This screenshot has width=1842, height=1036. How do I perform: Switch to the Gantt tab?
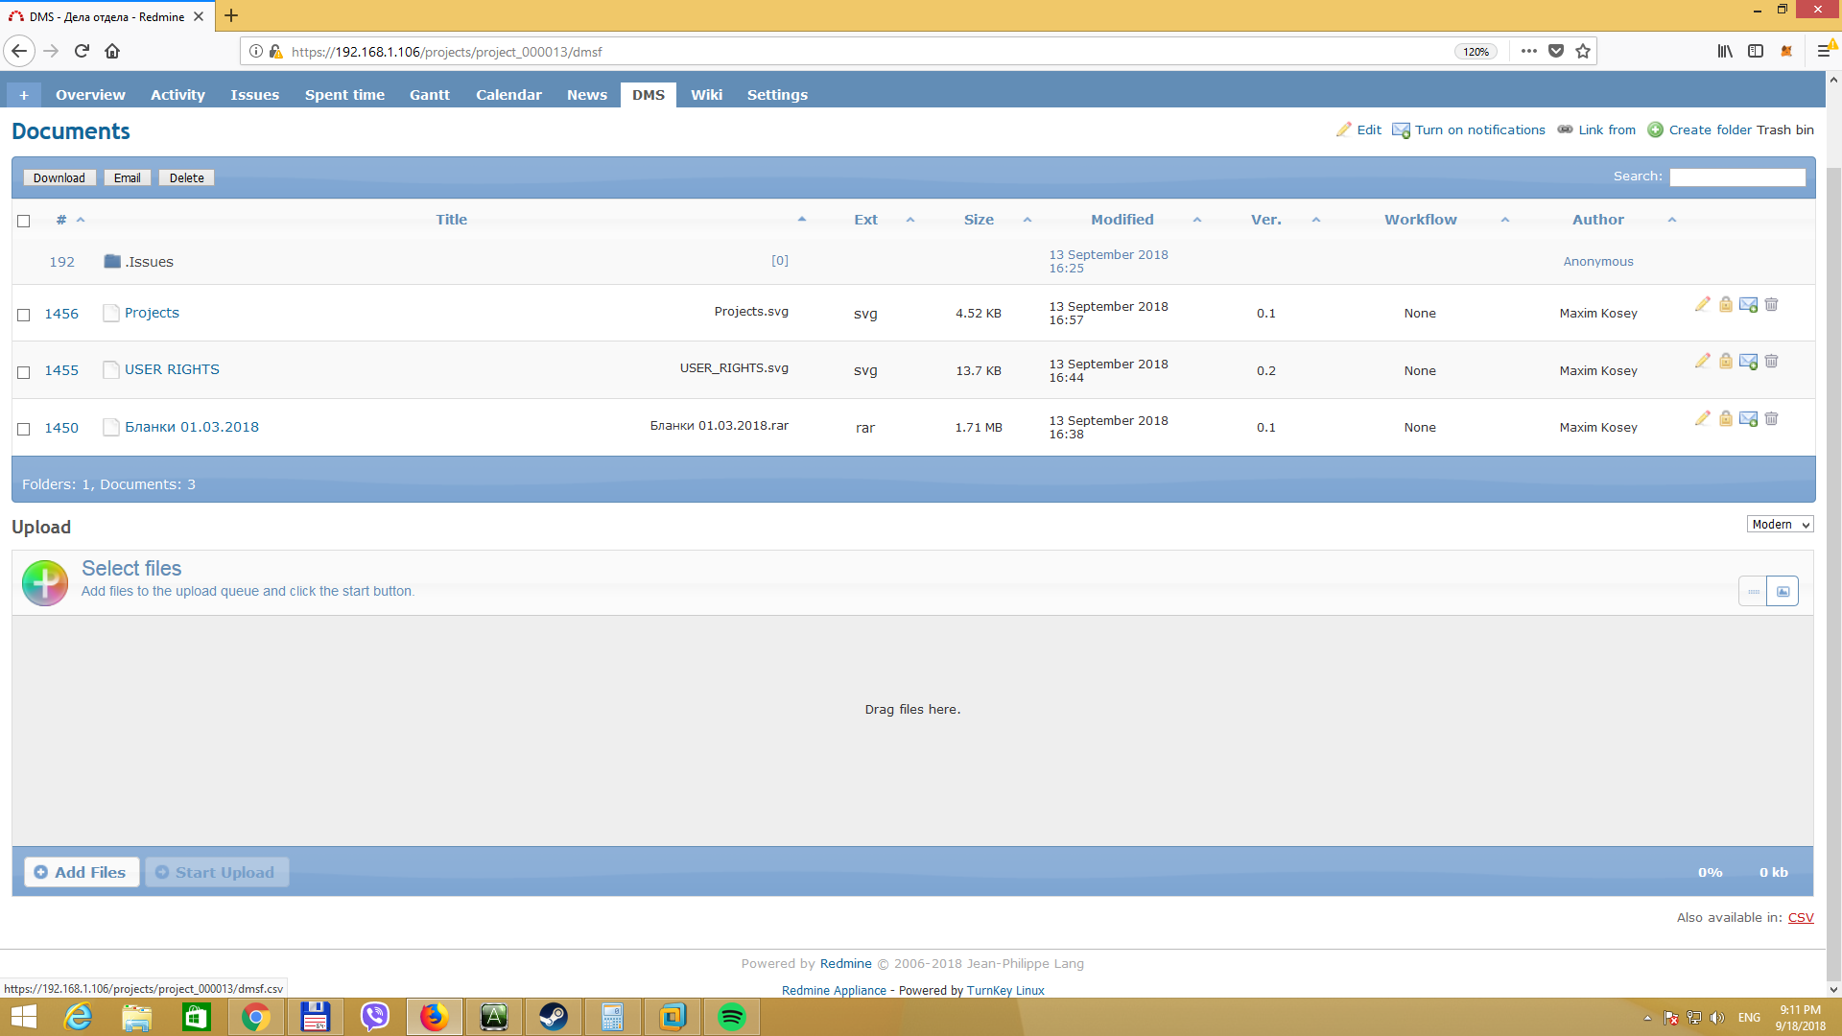(429, 95)
